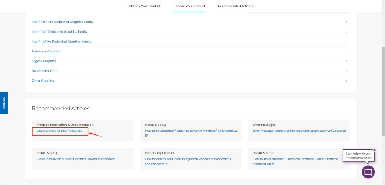The width and height of the screenshot is (385, 185).
Task: Open Intel Arc Dedicated Graphics Family link
Action: click(59, 31)
